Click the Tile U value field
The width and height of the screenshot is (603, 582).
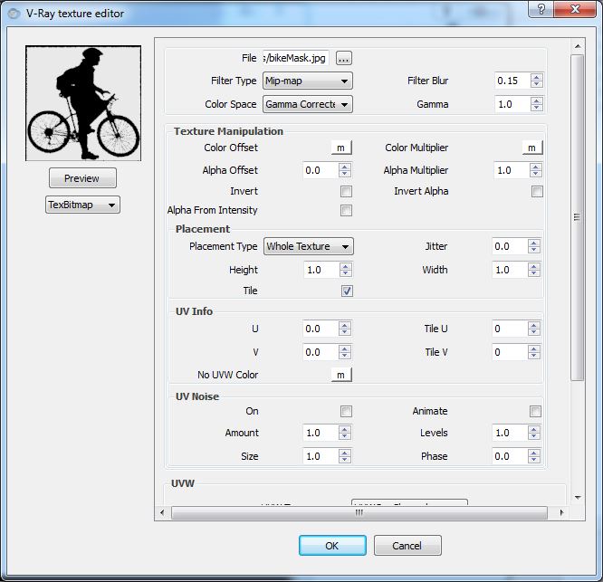tap(510, 329)
